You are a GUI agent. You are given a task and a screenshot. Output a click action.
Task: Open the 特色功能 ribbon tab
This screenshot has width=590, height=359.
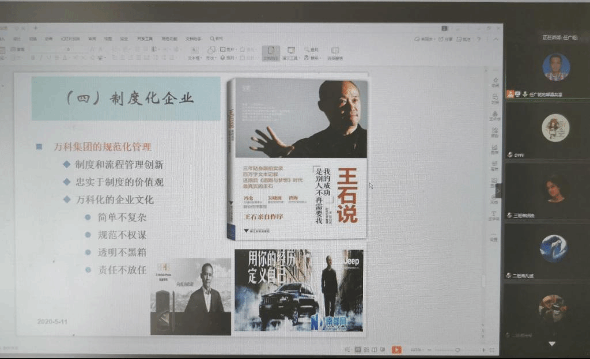169,39
